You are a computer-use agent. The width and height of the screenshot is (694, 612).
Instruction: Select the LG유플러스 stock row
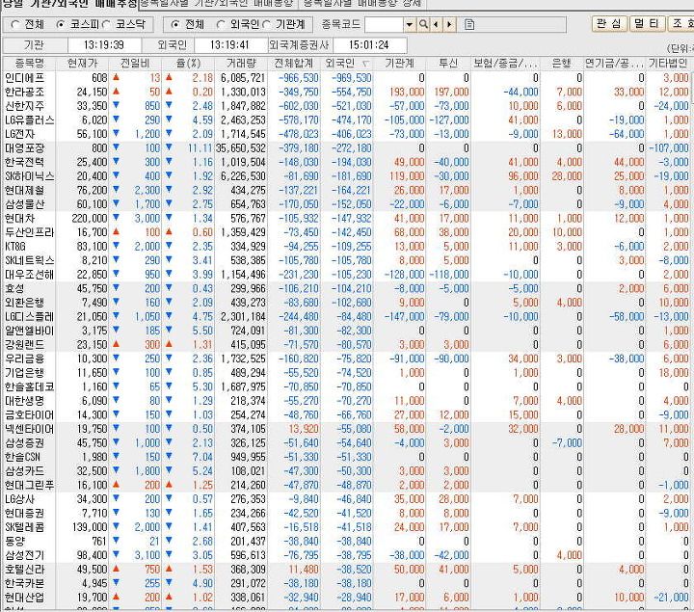(x=347, y=120)
